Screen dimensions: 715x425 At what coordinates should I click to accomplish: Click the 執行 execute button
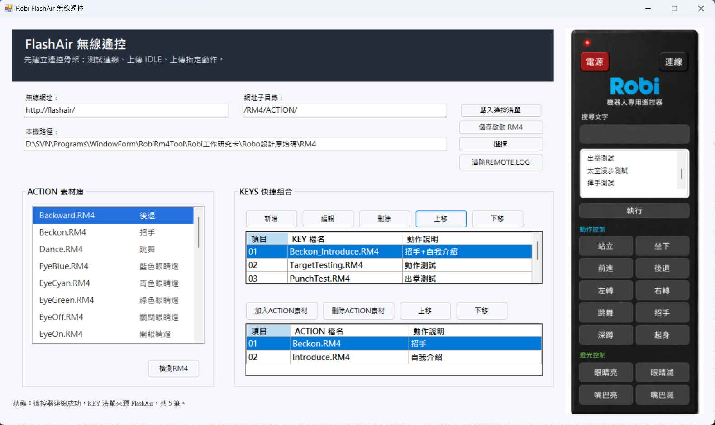point(634,211)
